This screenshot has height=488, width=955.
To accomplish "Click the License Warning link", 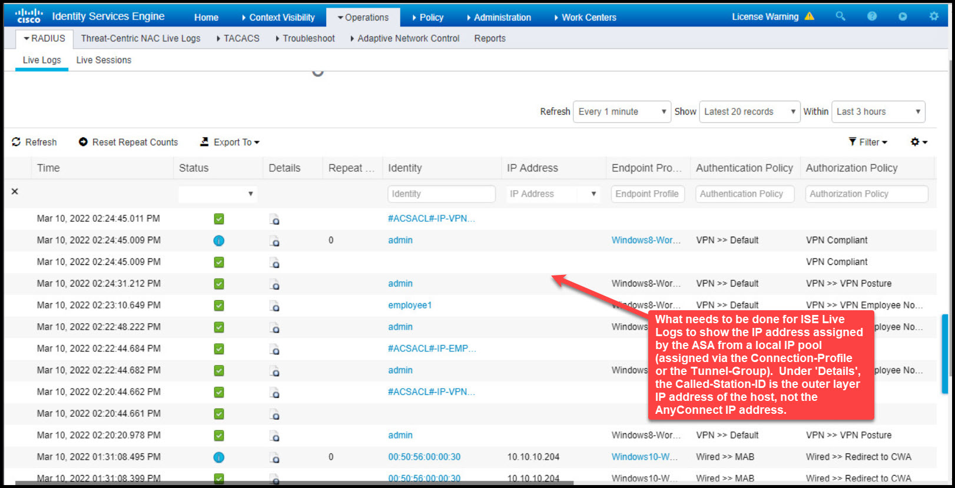I will point(765,16).
